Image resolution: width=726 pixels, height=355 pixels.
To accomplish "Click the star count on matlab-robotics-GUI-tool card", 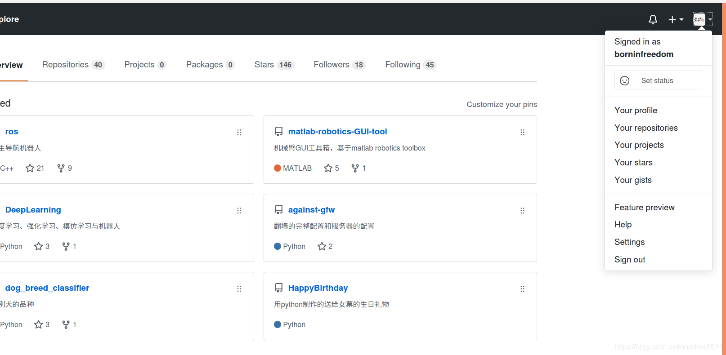I will coord(332,168).
